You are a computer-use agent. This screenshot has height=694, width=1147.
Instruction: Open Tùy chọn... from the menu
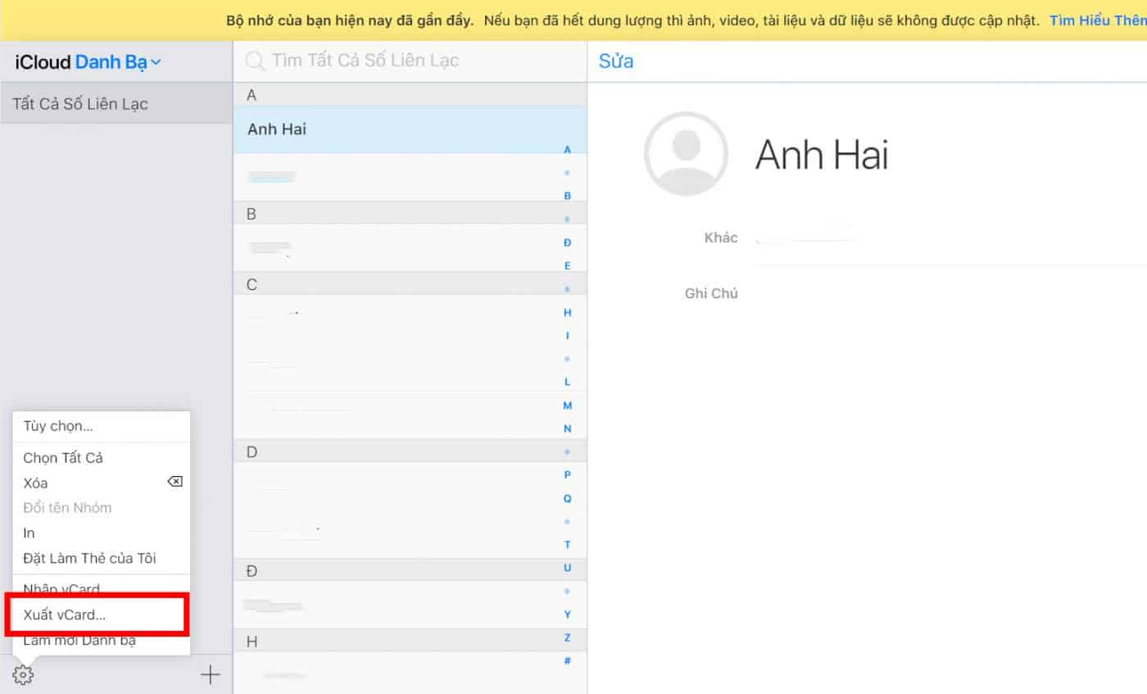tap(58, 426)
